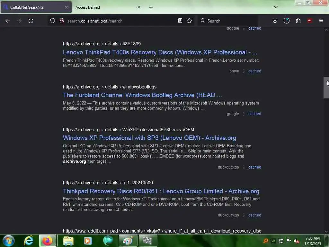Click the network tray icon
This screenshot has width=329, height=247.
pos(281,241)
